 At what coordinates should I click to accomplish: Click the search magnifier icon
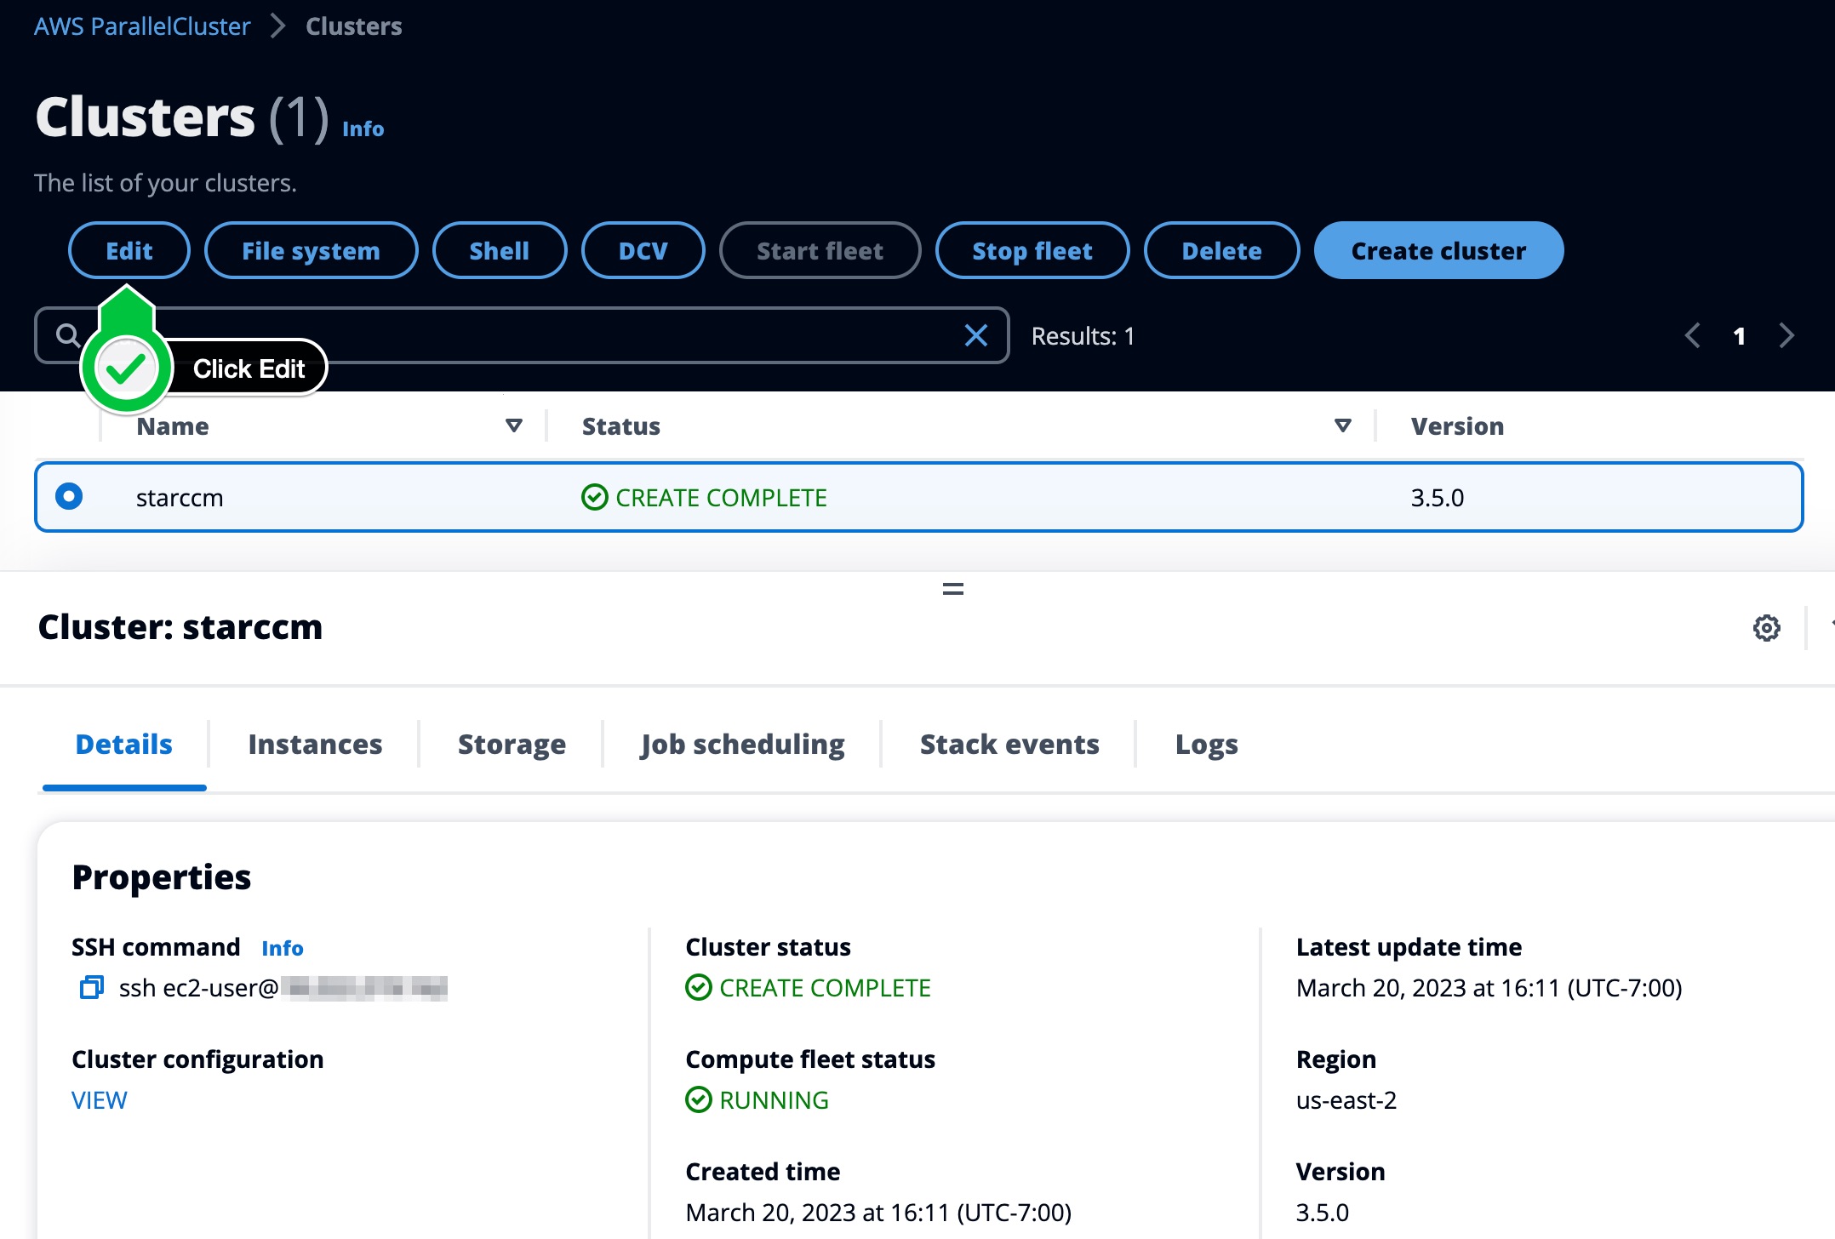[x=67, y=335]
